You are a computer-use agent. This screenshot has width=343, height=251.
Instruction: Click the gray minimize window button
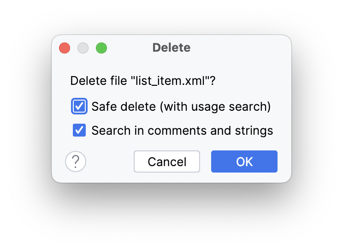coord(83,48)
